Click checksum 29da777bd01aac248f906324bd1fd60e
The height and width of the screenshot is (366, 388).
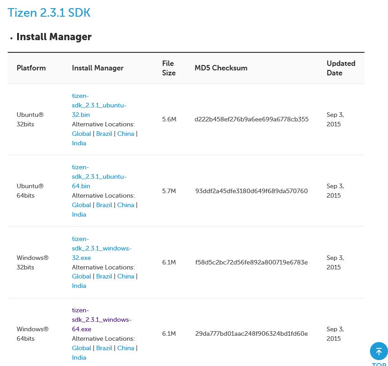pos(251,334)
